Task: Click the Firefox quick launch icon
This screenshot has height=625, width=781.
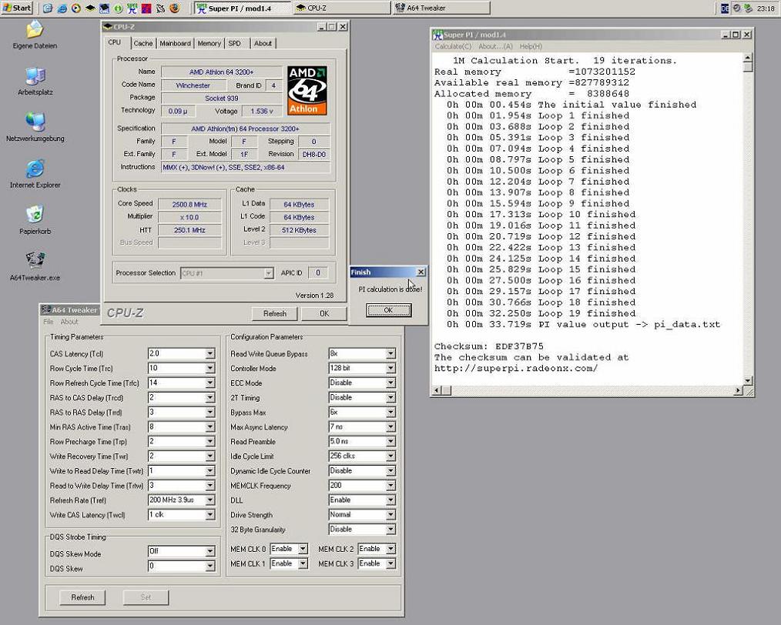Action: 175,8
